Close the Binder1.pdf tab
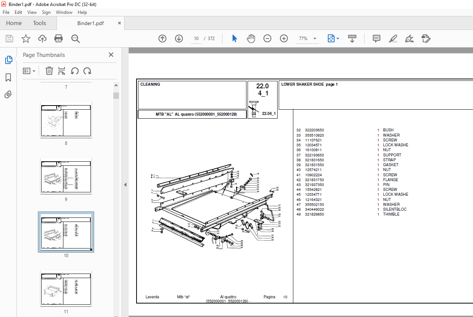473x317 pixels. coord(120,23)
